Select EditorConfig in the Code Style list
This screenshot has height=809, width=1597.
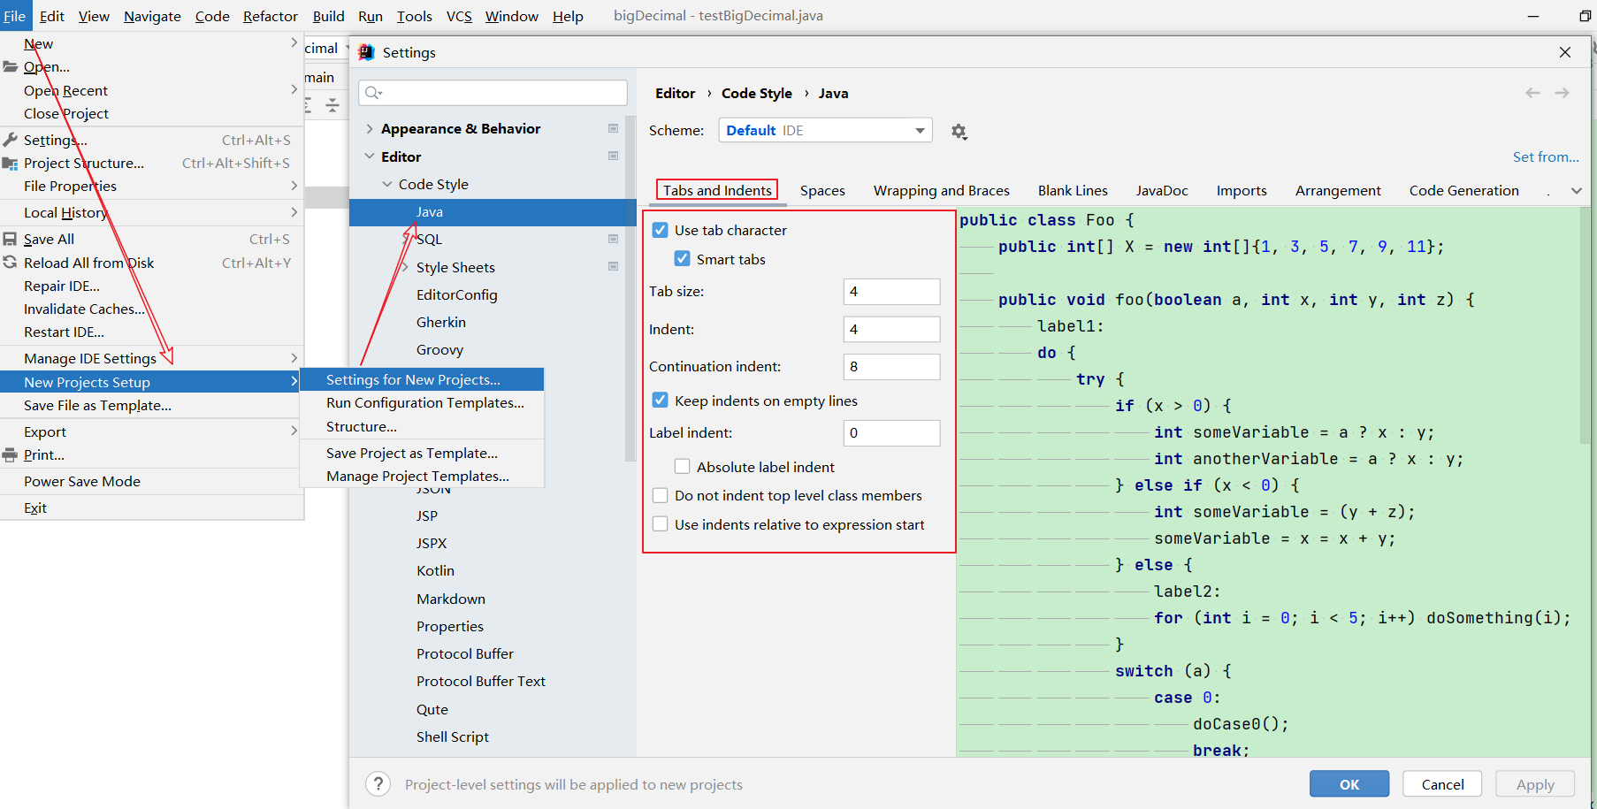click(456, 294)
